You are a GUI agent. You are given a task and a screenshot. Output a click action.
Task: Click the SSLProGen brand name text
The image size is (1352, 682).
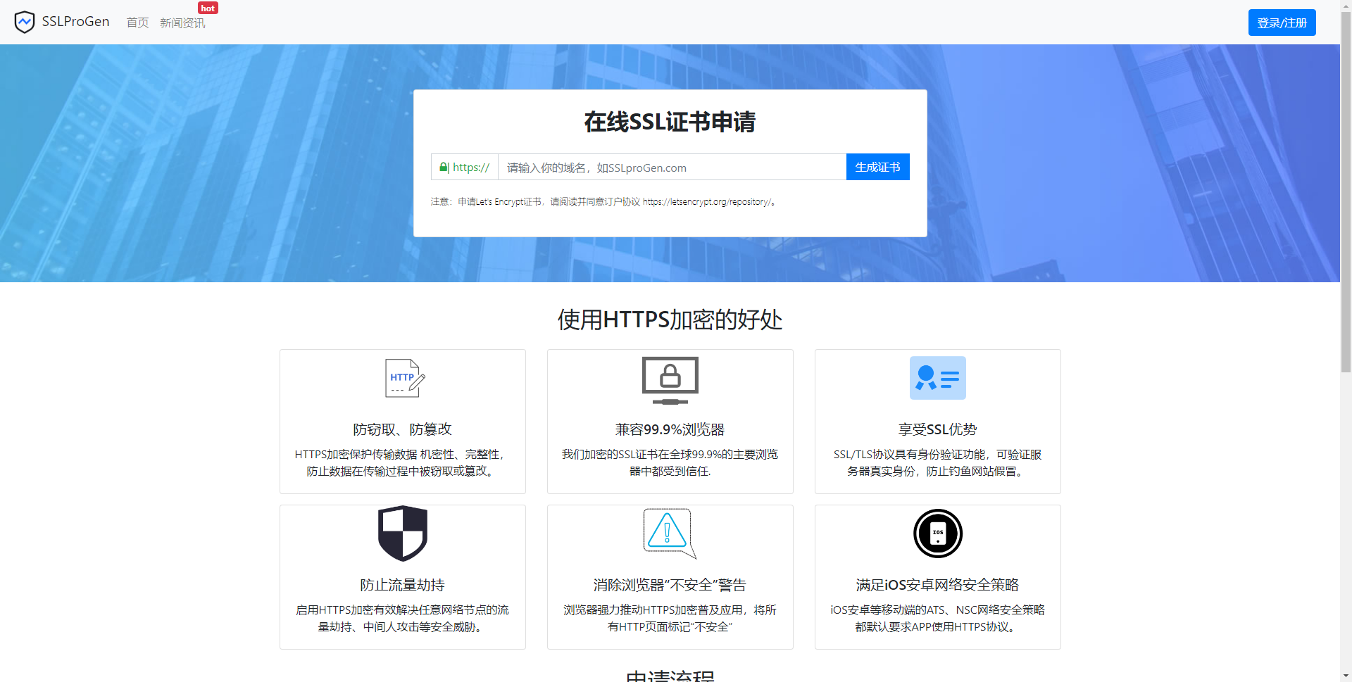click(x=75, y=22)
